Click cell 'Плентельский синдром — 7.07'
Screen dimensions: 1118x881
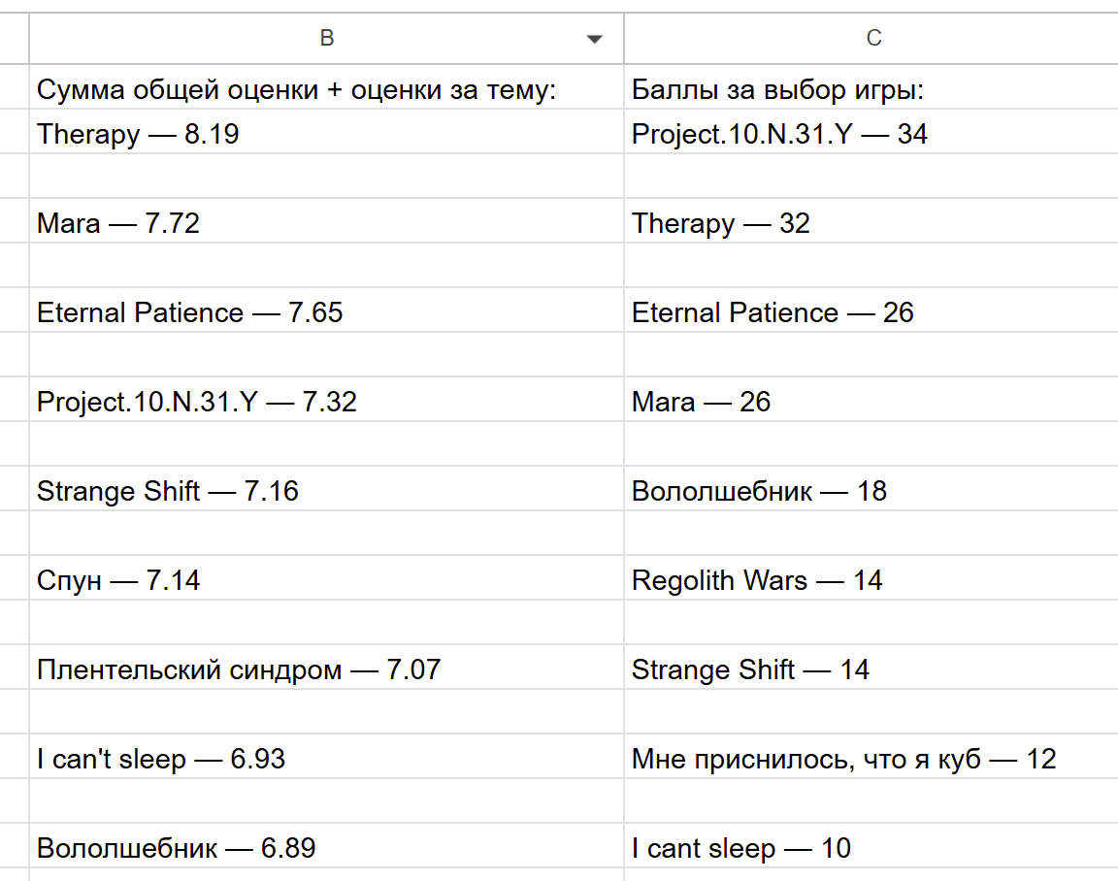[x=326, y=668]
